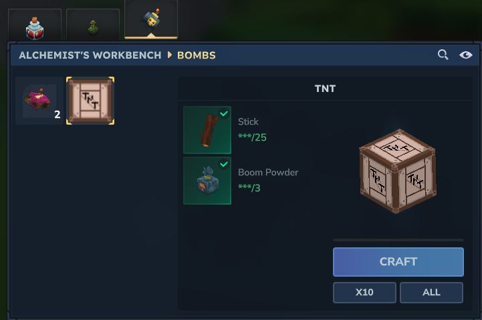Image resolution: width=482 pixels, height=320 pixels.
Task: Click the magnifying glass search icon
Action: coord(443,55)
